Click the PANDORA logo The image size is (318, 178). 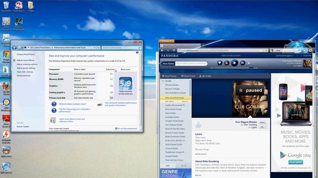tap(170, 56)
